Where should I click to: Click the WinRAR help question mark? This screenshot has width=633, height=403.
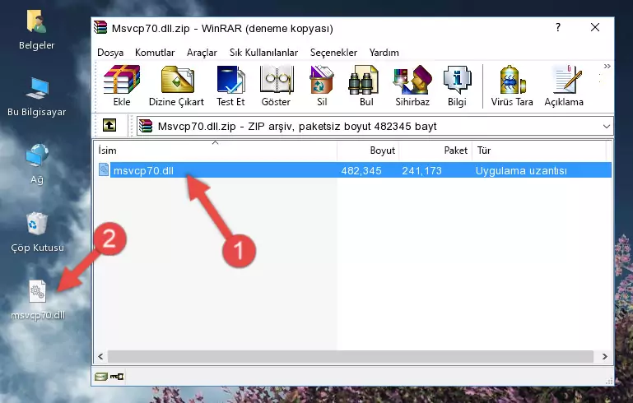558,27
